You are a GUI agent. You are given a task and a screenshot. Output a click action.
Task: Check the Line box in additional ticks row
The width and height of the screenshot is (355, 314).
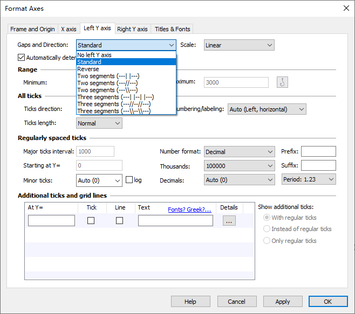(119, 220)
